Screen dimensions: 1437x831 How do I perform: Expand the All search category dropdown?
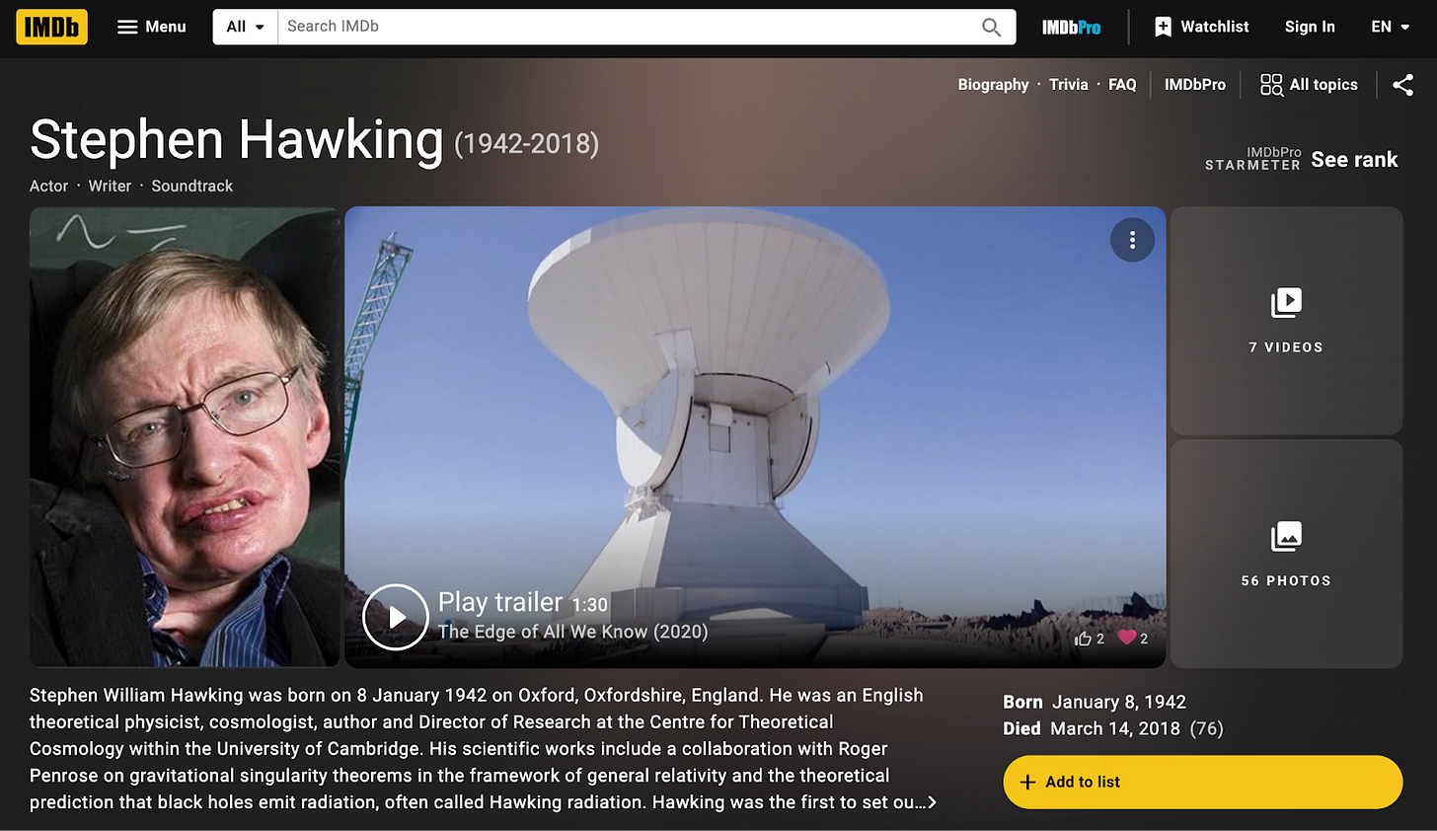(245, 27)
